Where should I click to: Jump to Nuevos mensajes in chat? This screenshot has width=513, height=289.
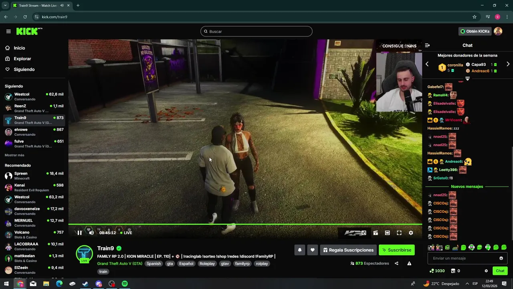[x=467, y=187]
